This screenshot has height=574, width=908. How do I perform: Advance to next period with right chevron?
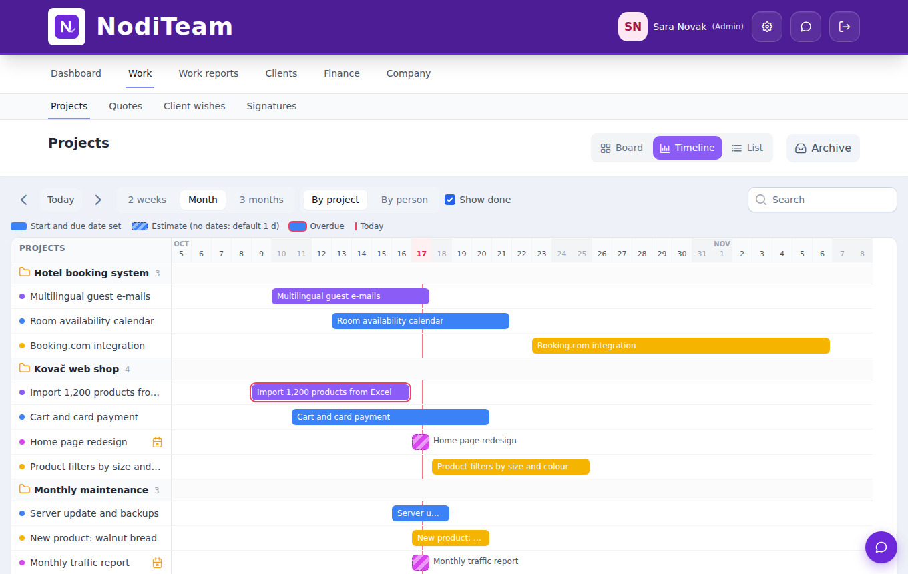coord(98,200)
